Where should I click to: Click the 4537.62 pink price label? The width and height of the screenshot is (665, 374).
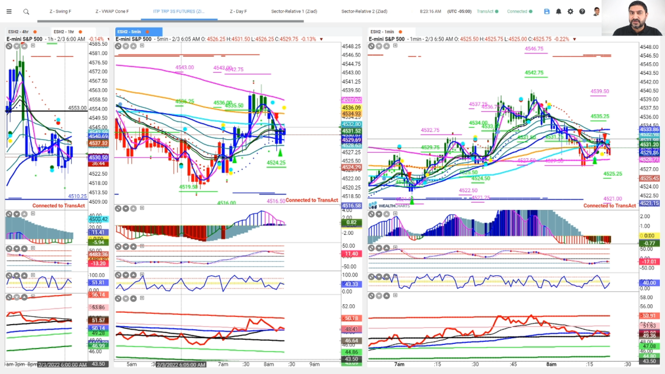(352, 100)
